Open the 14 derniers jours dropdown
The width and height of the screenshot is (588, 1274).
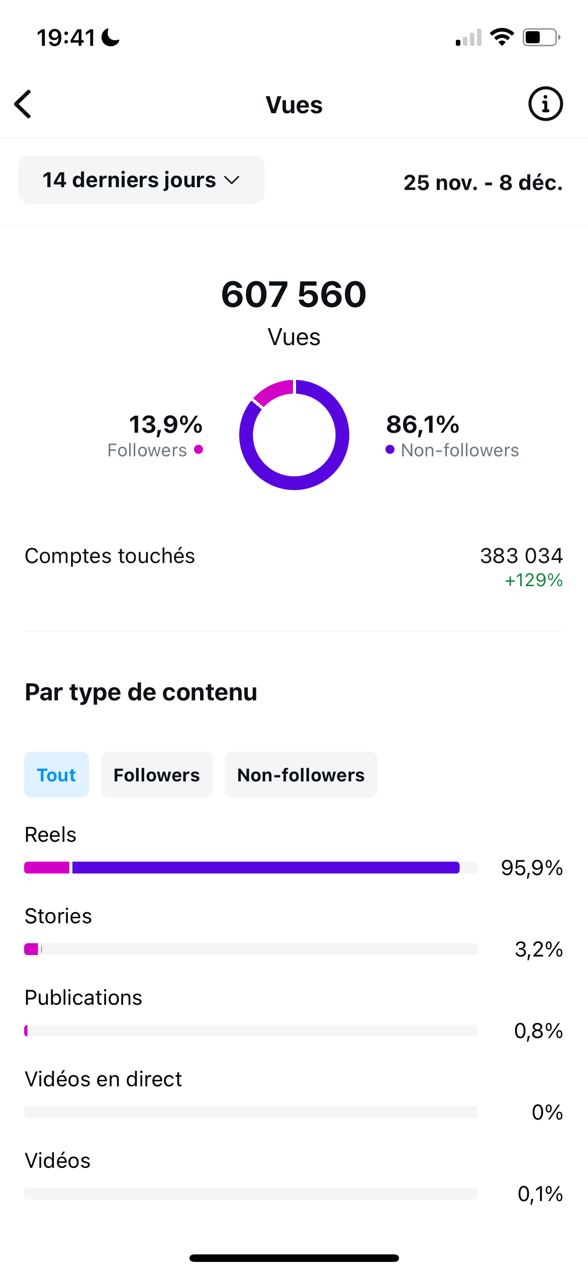tap(141, 180)
